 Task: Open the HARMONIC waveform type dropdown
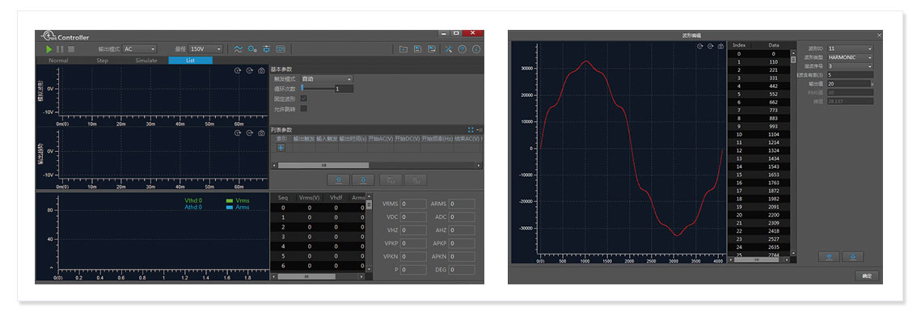coord(850,57)
